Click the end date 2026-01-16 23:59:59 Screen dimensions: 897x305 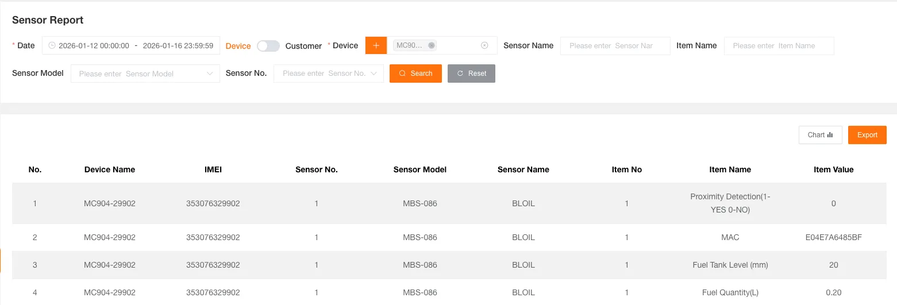tap(178, 46)
